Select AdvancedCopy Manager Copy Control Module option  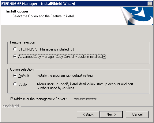coord(15,56)
